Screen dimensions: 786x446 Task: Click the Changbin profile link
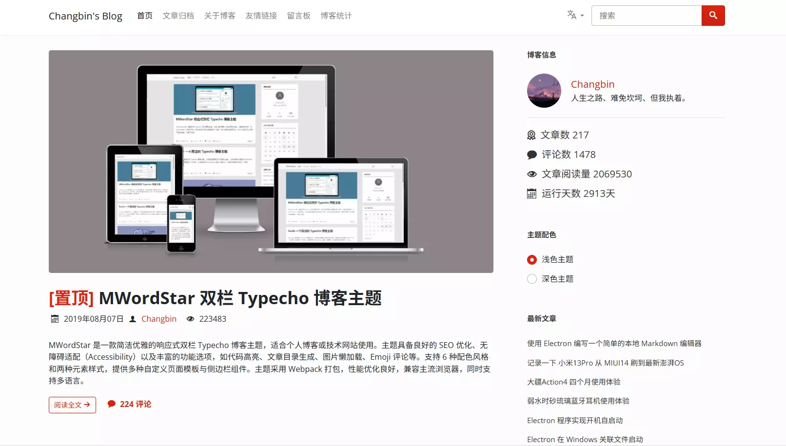592,84
